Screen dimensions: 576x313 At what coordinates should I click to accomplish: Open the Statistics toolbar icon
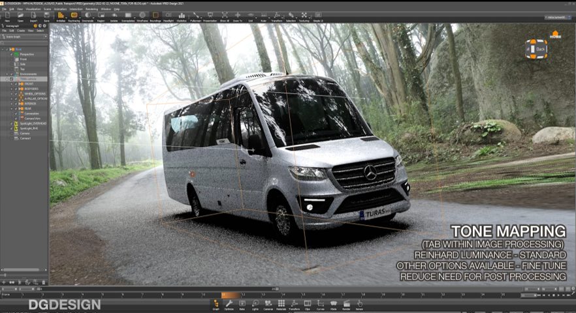(x=182, y=16)
